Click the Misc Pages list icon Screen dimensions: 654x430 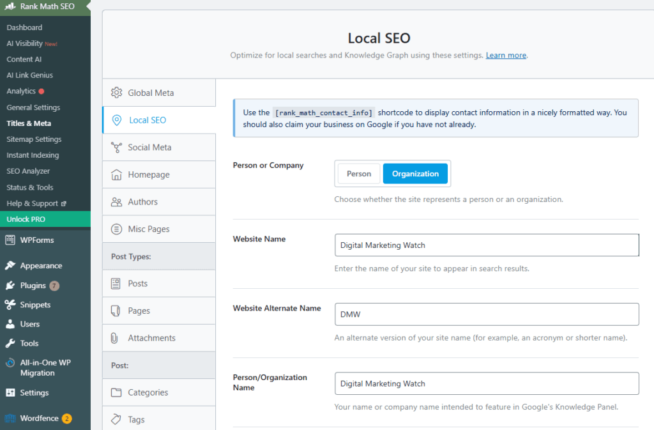point(116,229)
